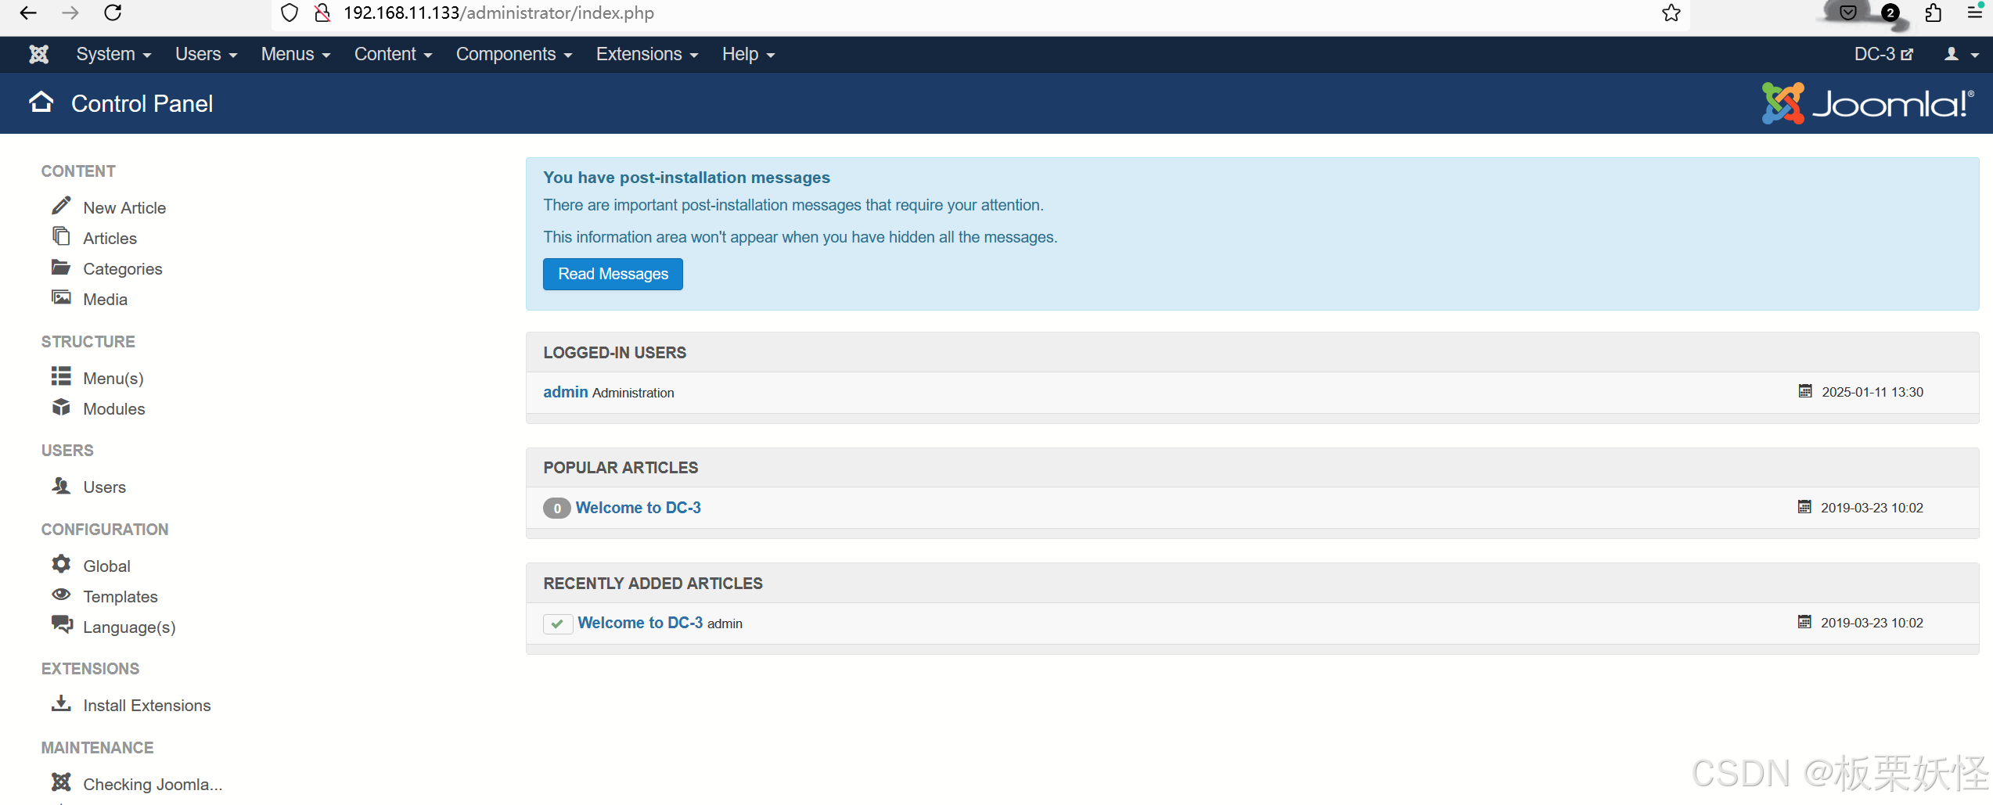Open Install Extensions link
Screen dimensions: 1993x805
coord(147,706)
